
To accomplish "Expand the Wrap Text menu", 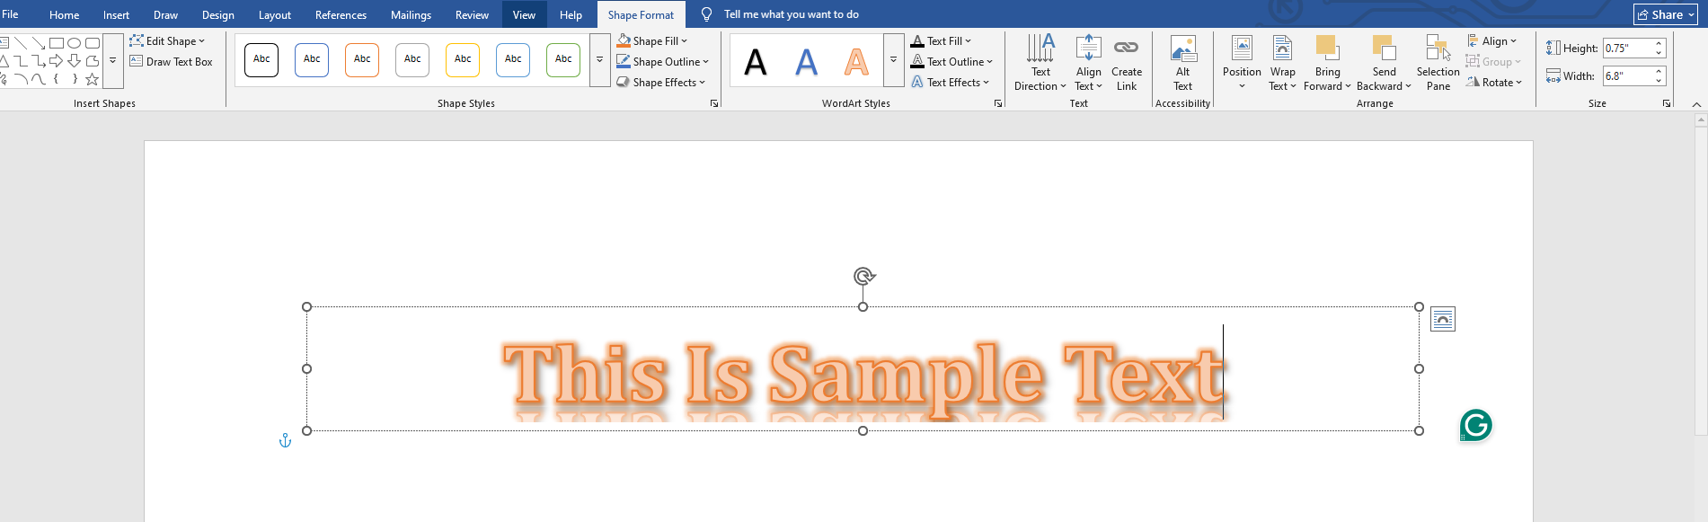I will tap(1282, 62).
